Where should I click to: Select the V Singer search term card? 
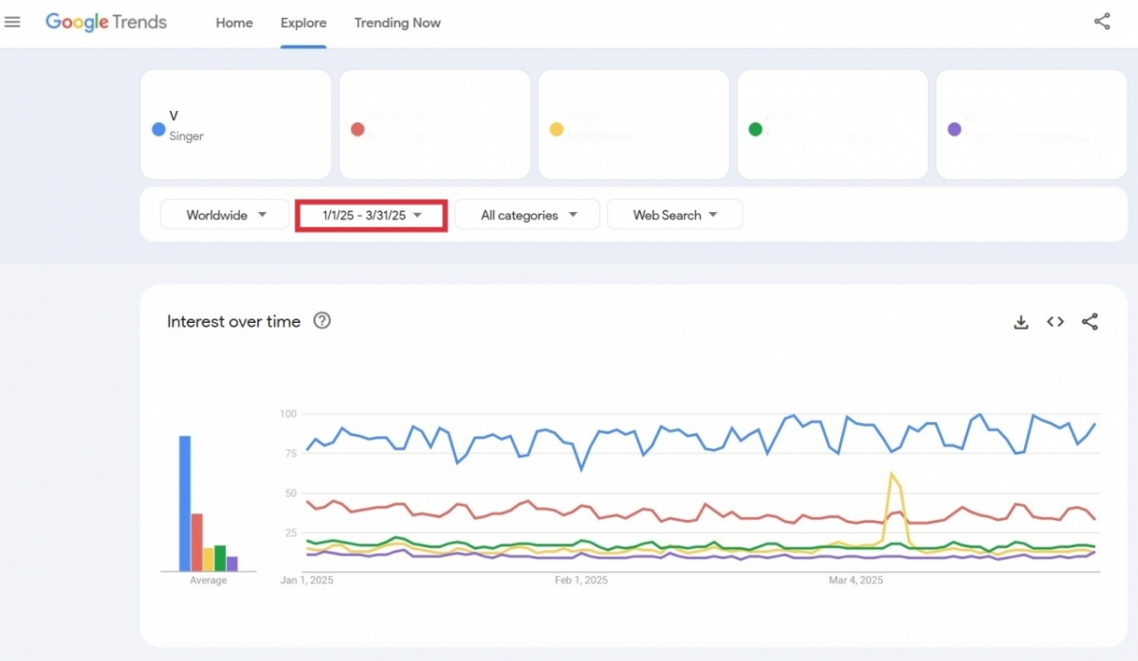[235, 124]
